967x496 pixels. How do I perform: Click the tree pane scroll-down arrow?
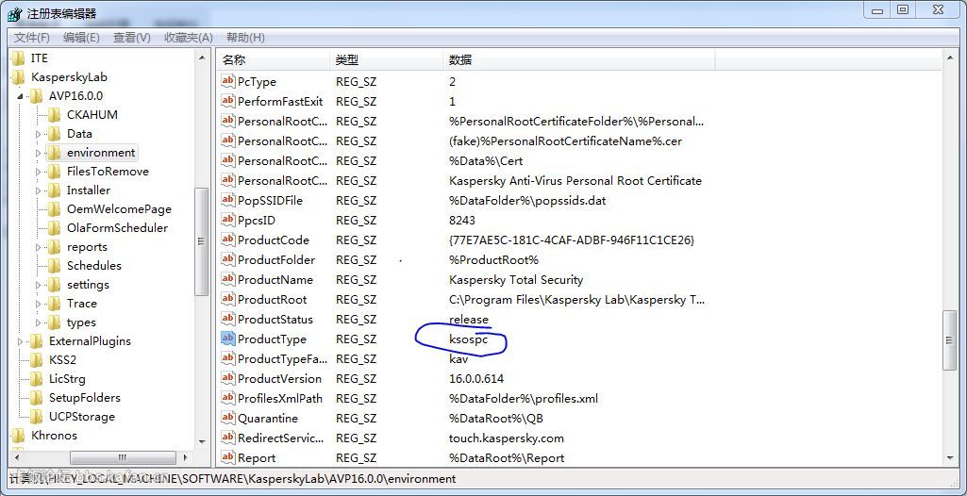click(202, 441)
